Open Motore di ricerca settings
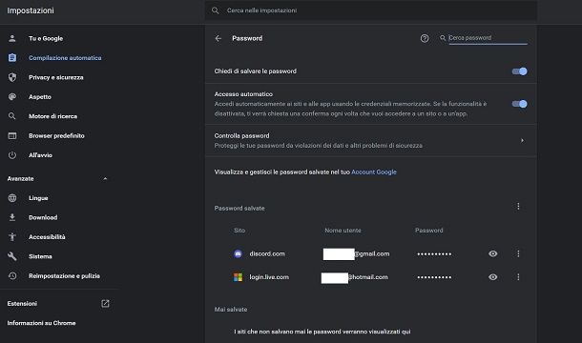Screen dimensions: 582x343 (53, 116)
